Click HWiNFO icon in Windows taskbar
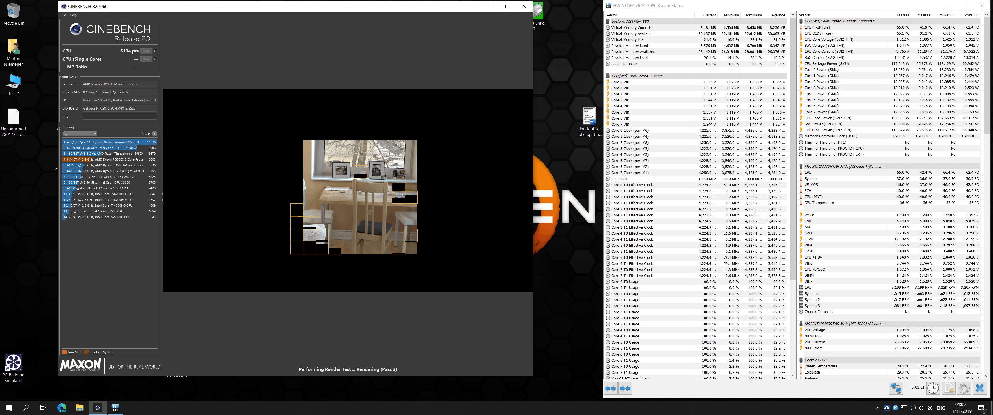Screen dimensions: 993x415 click(115, 408)
